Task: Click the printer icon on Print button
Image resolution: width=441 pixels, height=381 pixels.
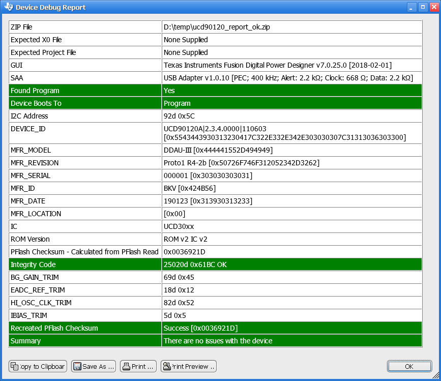Action: [x=126, y=366]
